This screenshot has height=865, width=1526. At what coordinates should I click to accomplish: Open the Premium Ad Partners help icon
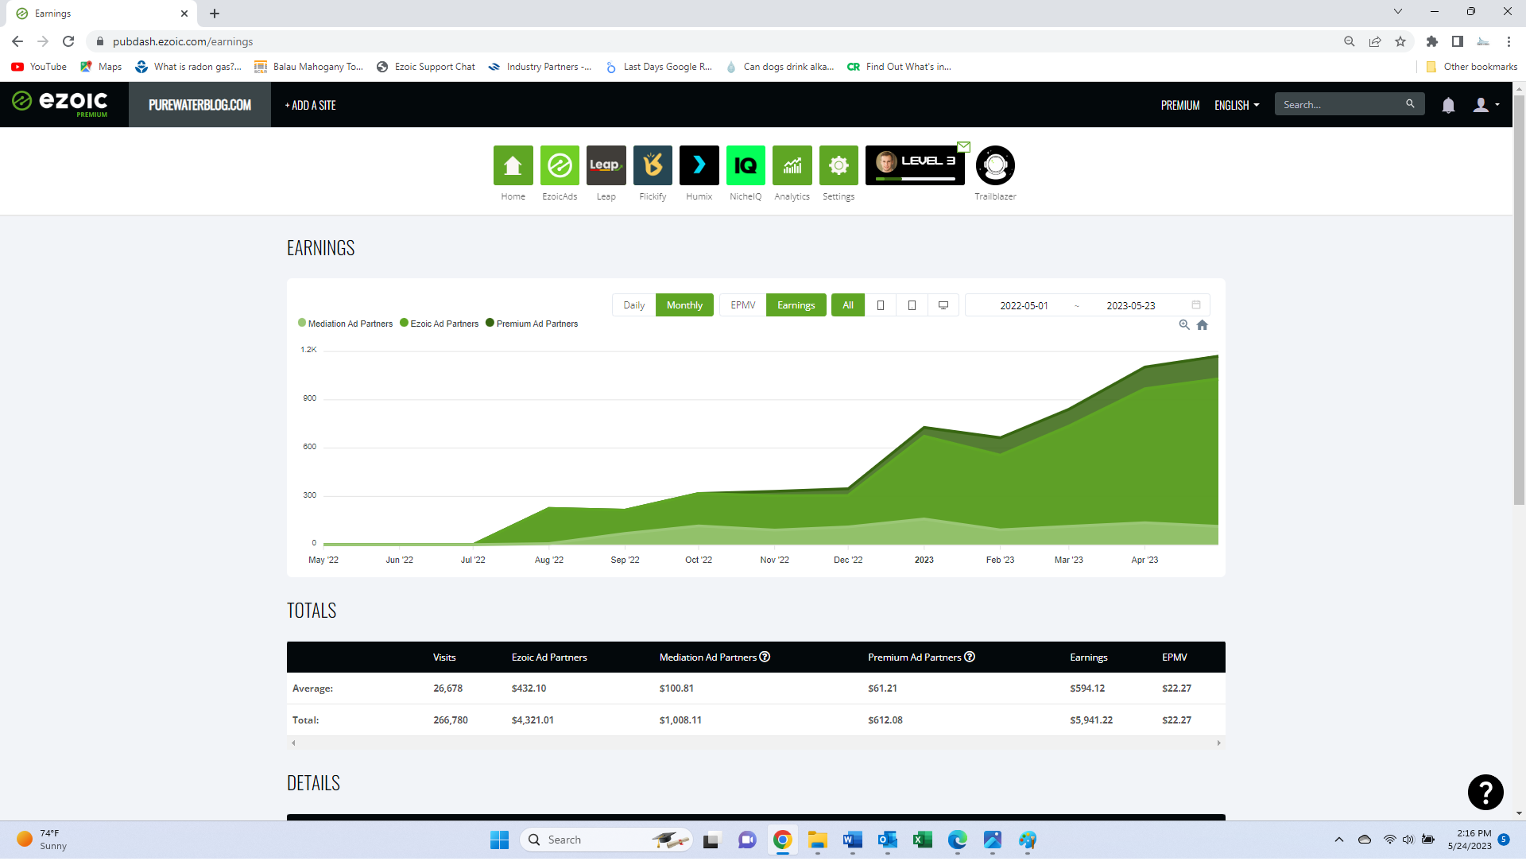(970, 657)
